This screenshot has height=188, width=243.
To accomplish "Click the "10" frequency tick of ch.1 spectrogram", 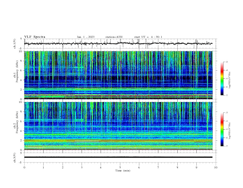I will click(21, 51).
